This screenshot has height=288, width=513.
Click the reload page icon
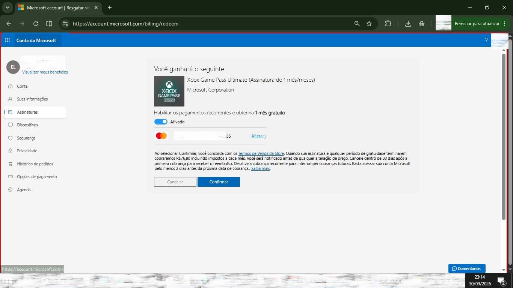(36, 24)
